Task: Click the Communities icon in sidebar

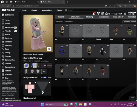Action: click(x=3, y=60)
